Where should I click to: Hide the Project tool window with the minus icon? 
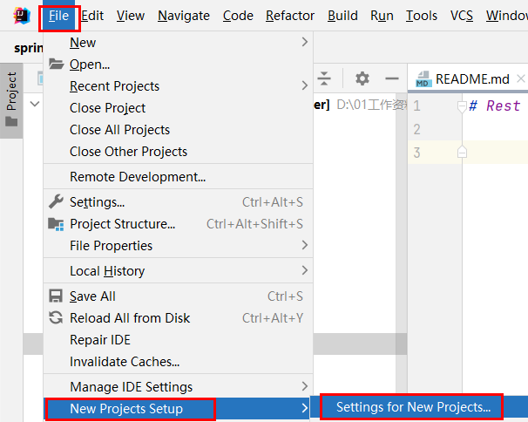392,78
